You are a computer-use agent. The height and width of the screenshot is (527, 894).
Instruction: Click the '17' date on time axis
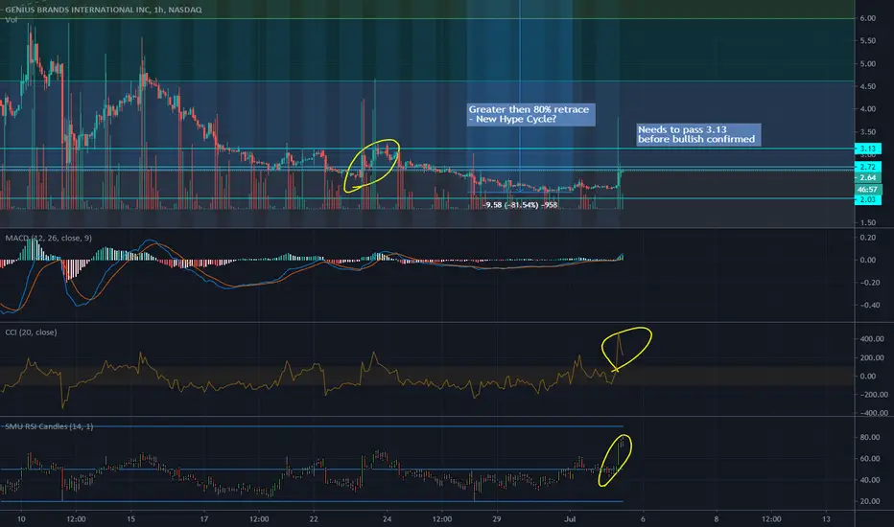pyautogui.click(x=204, y=519)
